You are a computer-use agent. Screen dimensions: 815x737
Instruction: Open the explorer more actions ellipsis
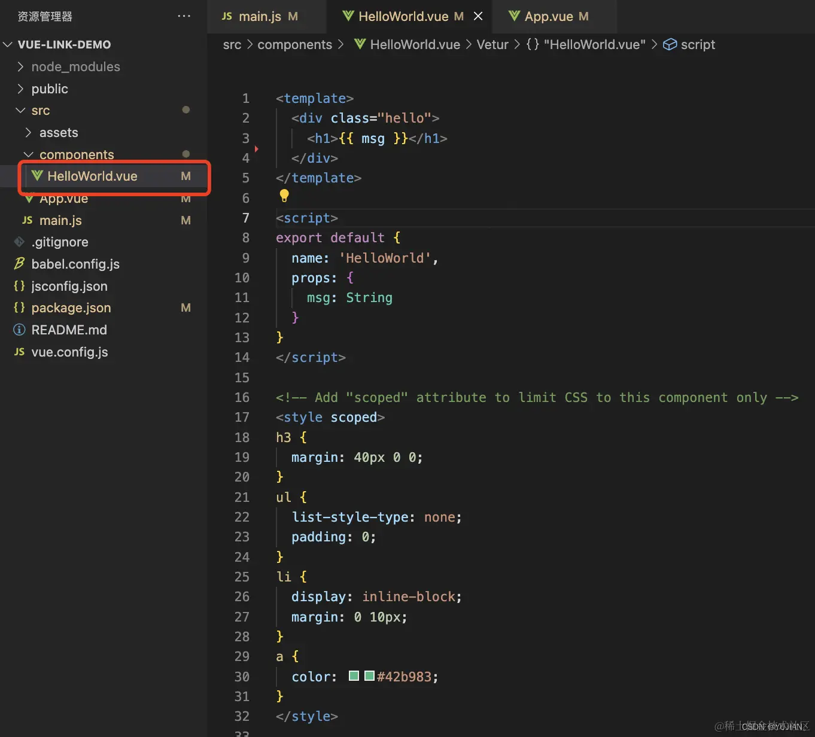(184, 16)
